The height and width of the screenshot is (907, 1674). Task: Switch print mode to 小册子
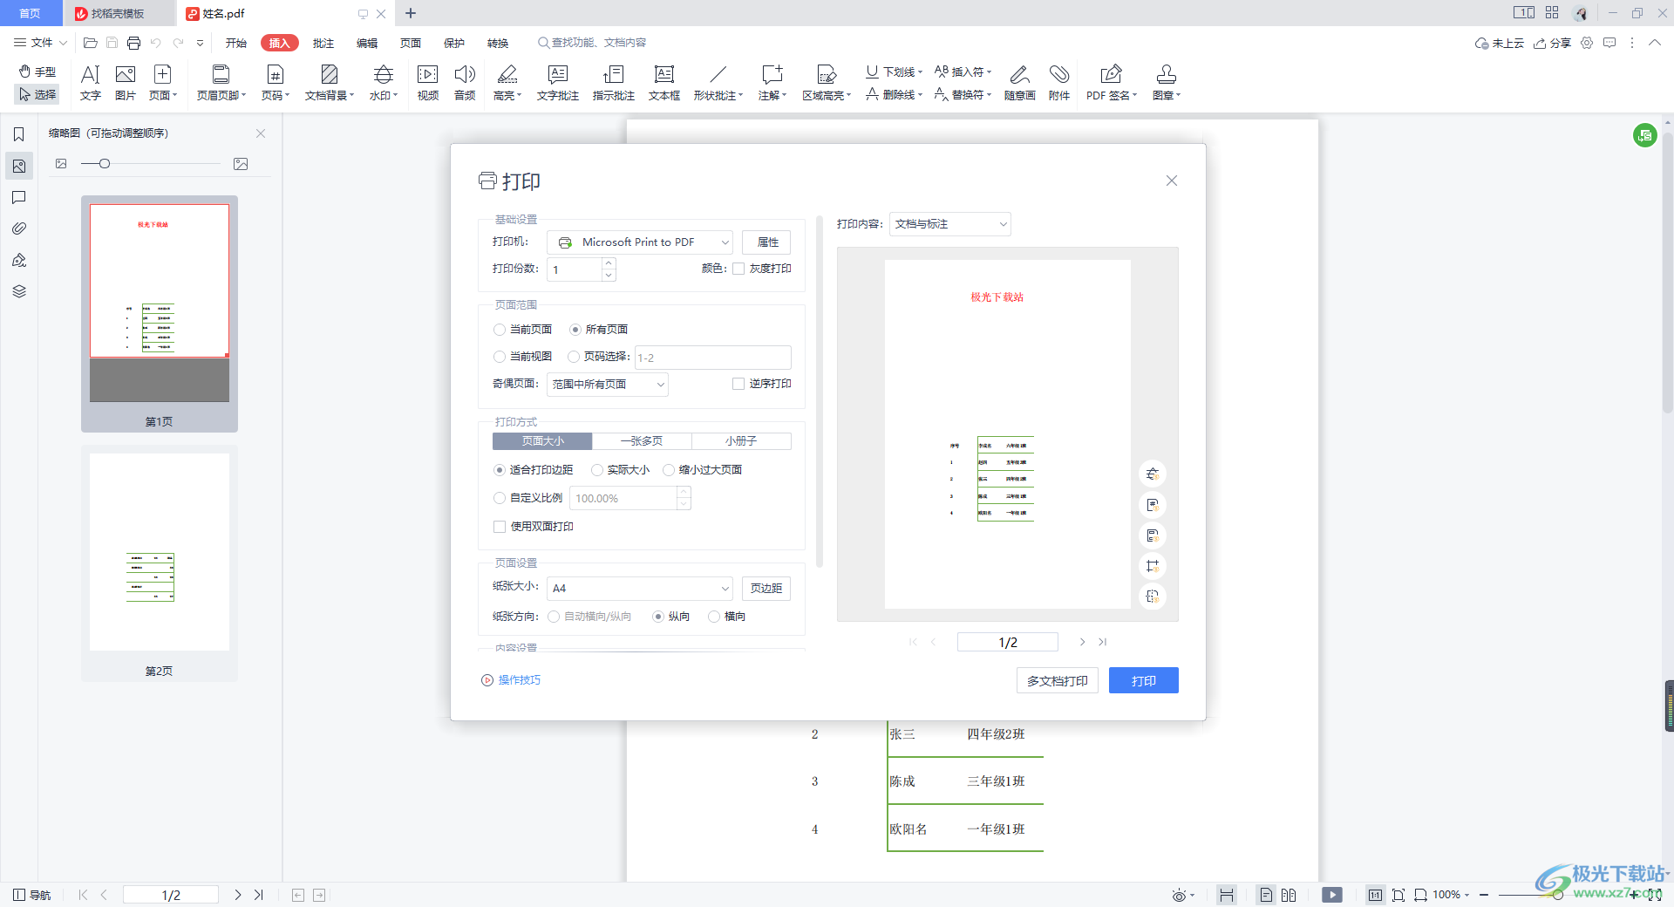[x=741, y=441]
